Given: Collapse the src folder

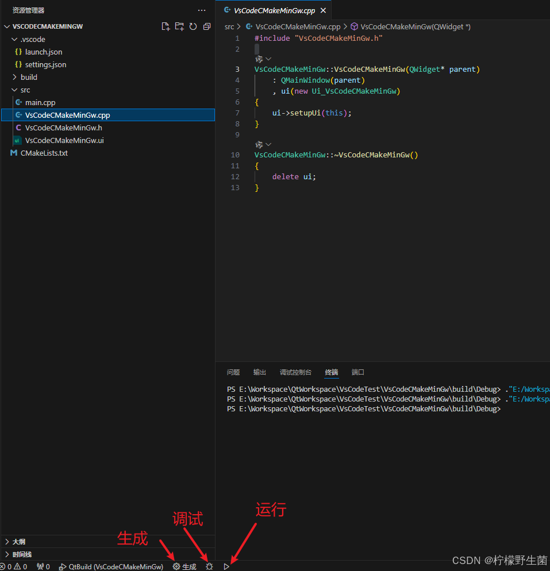Looking at the screenshot, I should pos(25,90).
